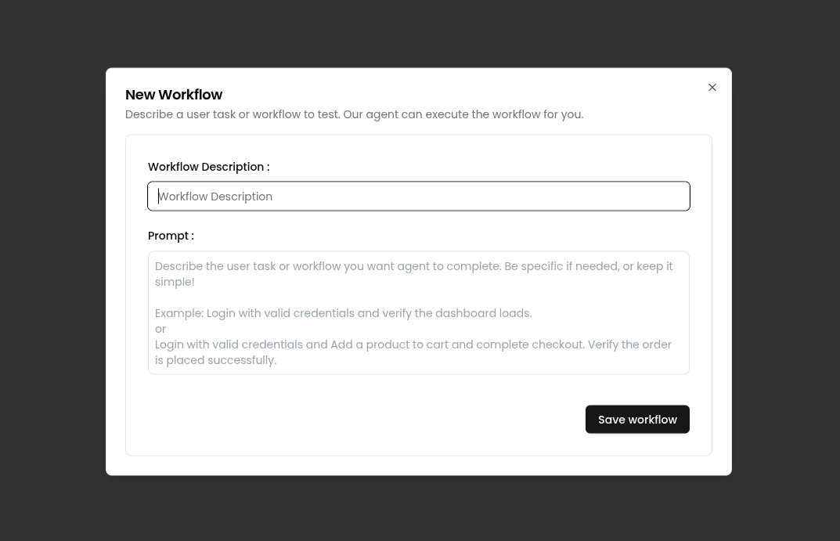This screenshot has height=541, width=840.
Task: Click inside the Prompt textarea
Action: click(x=419, y=312)
